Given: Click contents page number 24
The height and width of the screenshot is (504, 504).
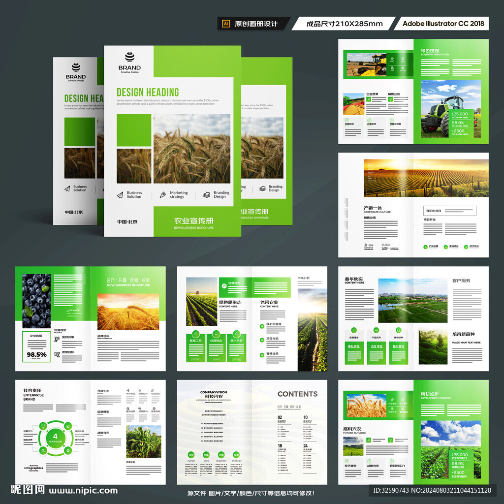Looking at the screenshot, I should tap(305, 446).
